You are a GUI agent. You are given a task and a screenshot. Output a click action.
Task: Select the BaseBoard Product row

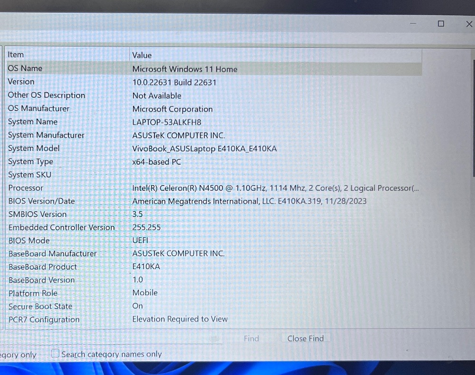[x=214, y=267]
